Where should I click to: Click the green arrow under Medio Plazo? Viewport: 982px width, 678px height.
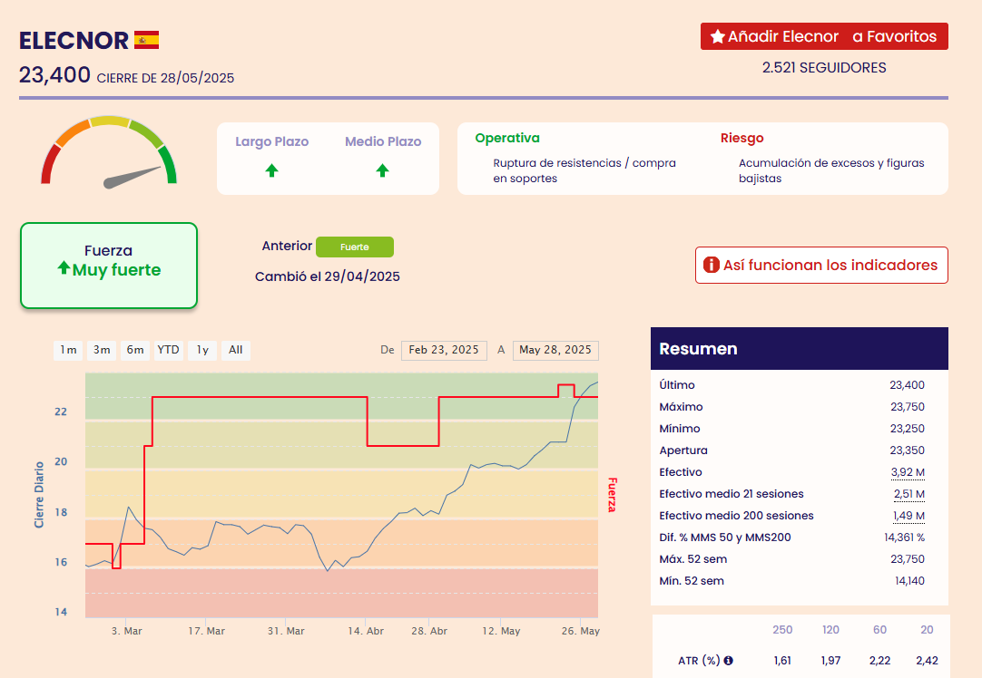382,170
